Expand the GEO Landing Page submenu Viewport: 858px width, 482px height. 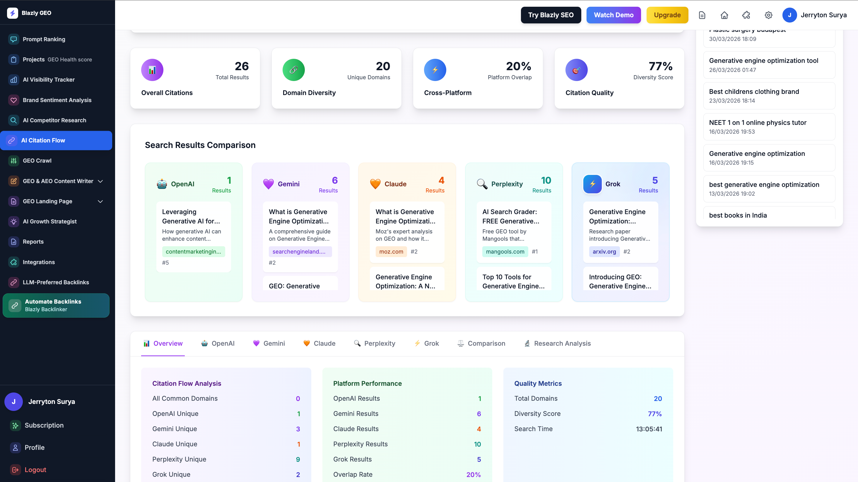pos(100,202)
